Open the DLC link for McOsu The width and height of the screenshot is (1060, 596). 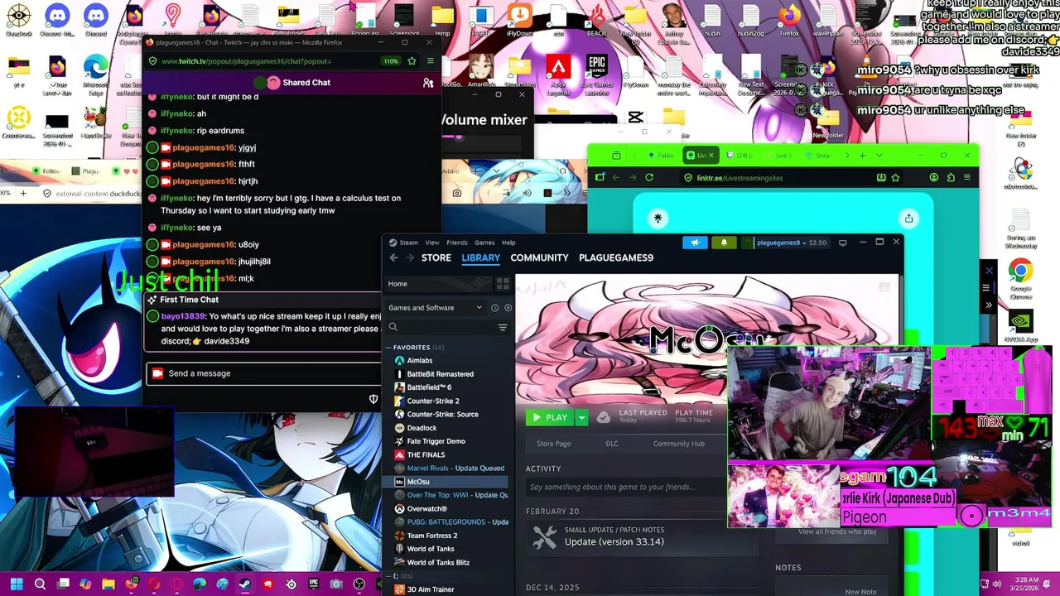[x=612, y=444]
